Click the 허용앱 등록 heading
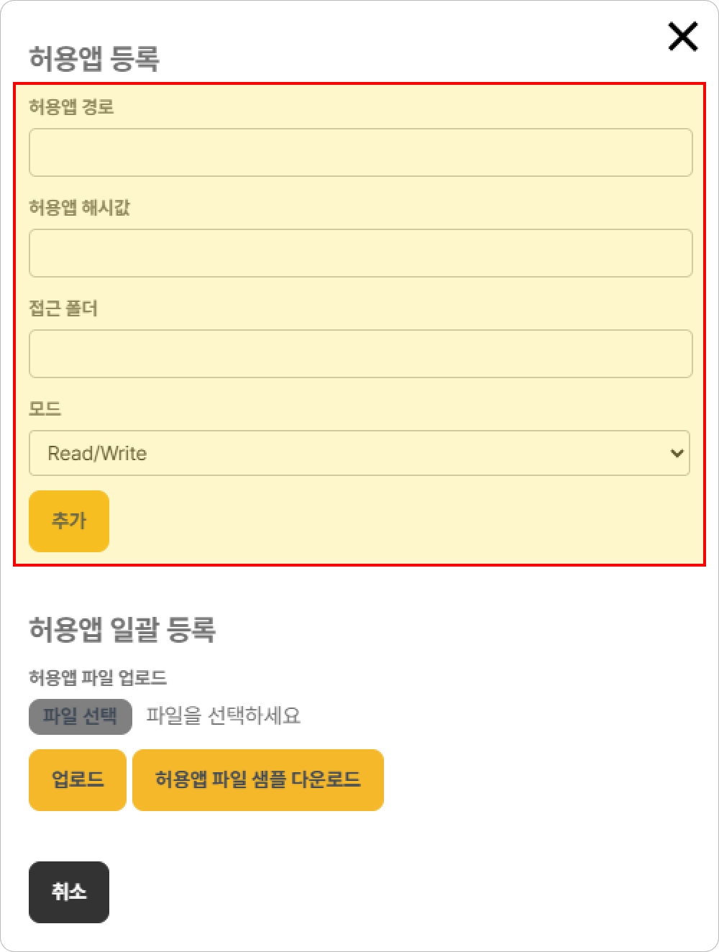The width and height of the screenshot is (719, 952). [x=93, y=59]
